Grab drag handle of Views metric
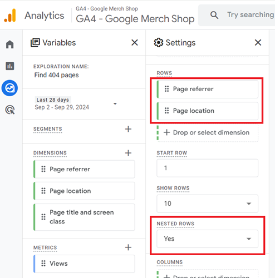Image resolution: width=275 pixels, height=278 pixels. [43, 264]
